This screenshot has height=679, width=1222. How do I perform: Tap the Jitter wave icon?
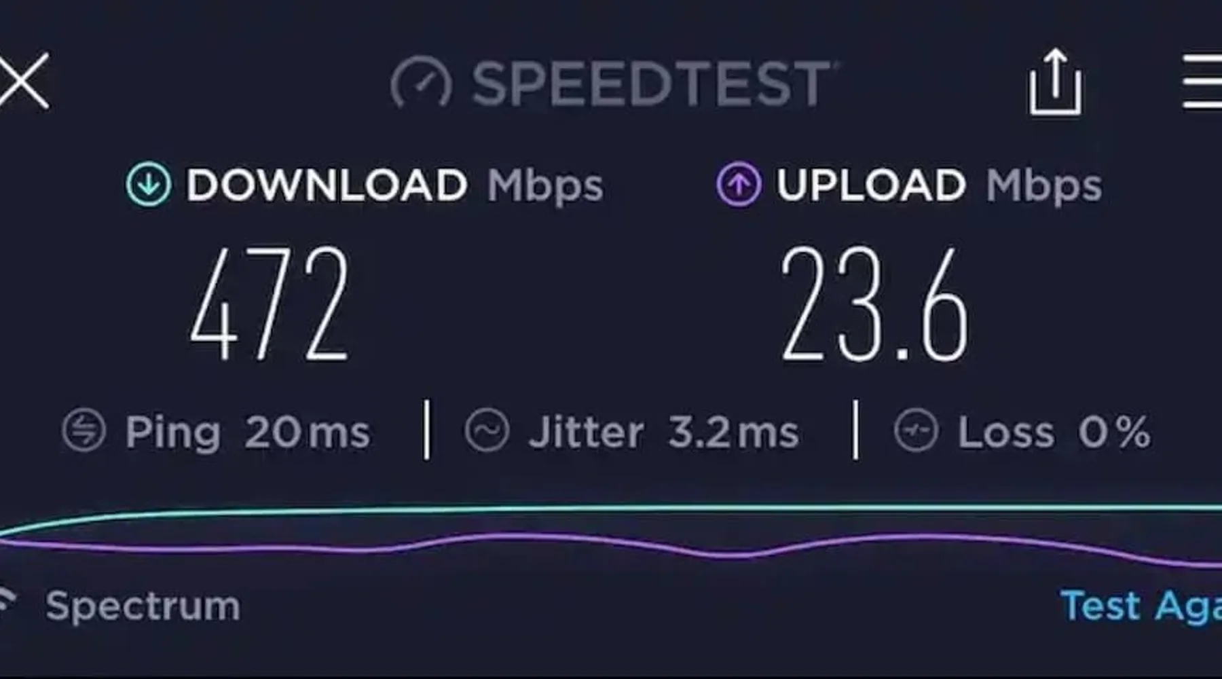click(x=487, y=430)
